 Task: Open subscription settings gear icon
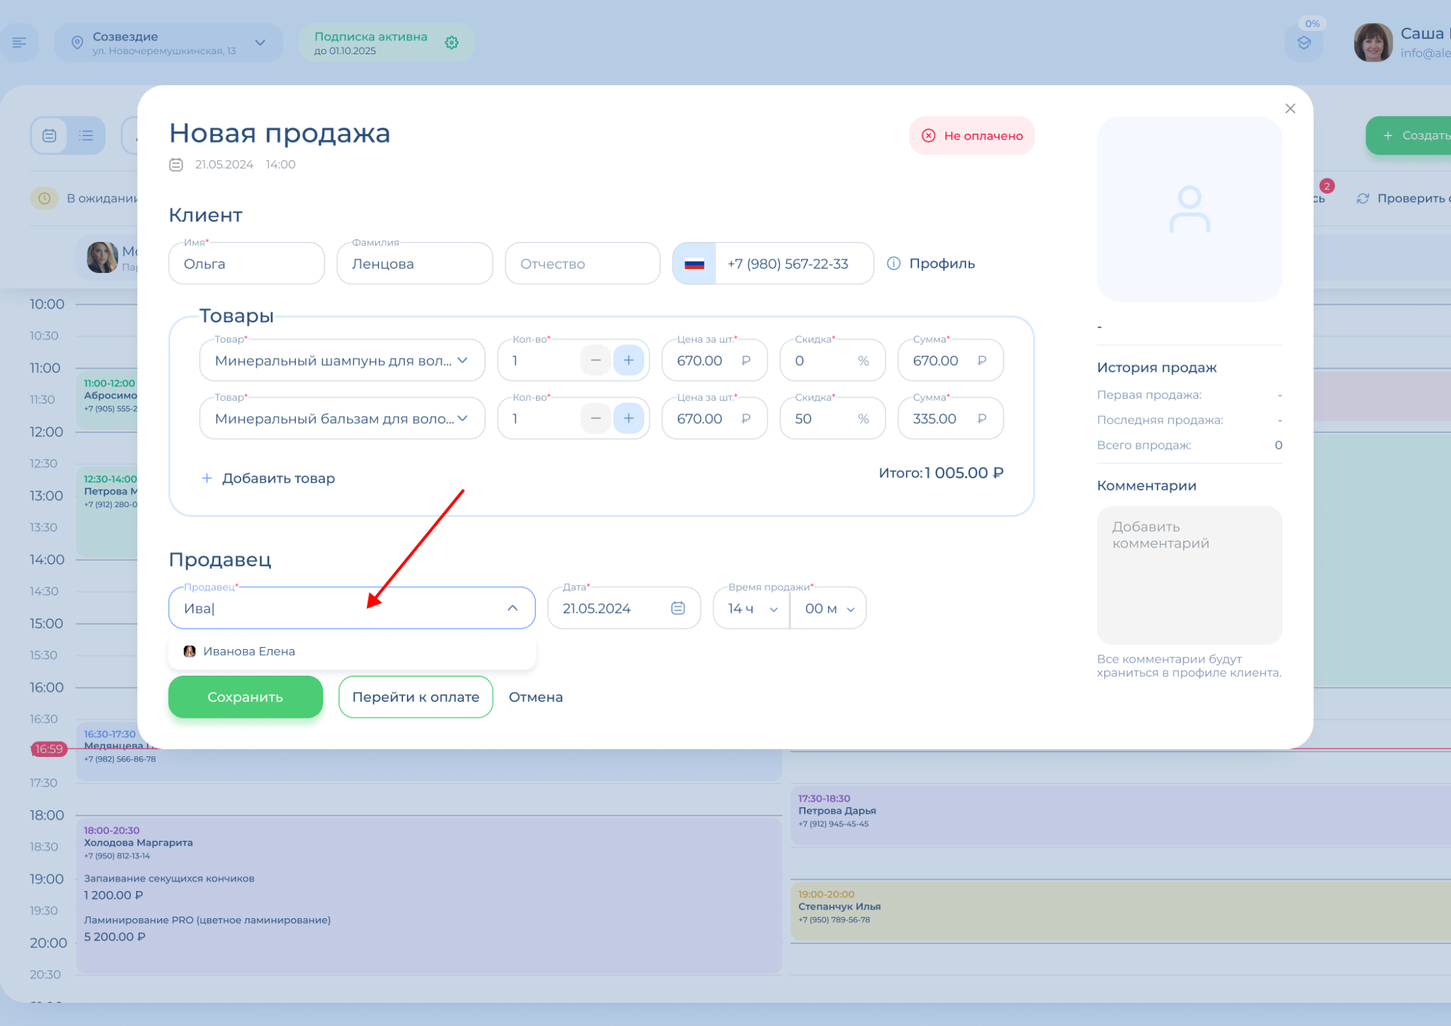click(x=452, y=43)
